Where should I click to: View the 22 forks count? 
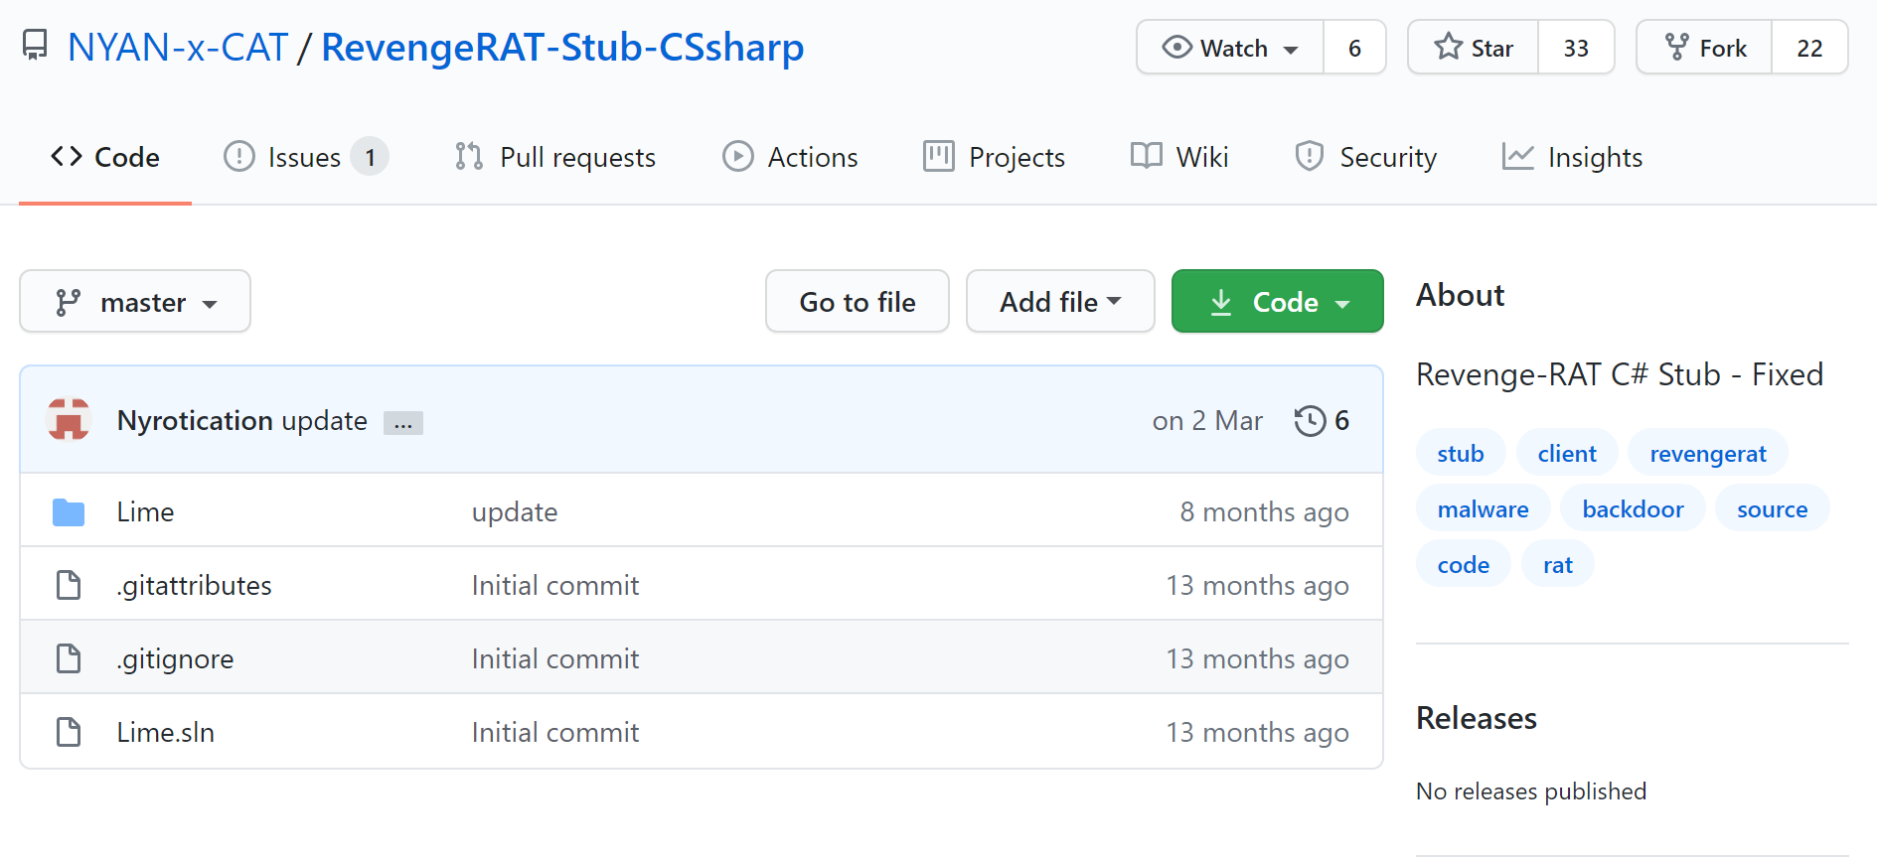coord(1809,48)
